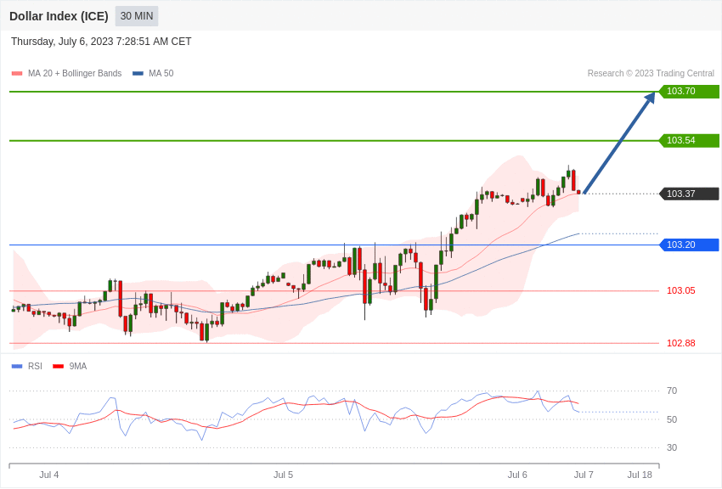Click the 103.54 green resistance label
722x489 pixels.
pyautogui.click(x=689, y=140)
